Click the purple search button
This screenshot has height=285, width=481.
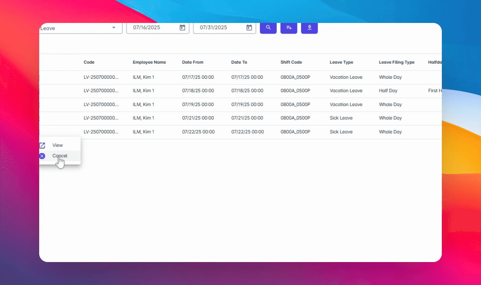tap(268, 28)
